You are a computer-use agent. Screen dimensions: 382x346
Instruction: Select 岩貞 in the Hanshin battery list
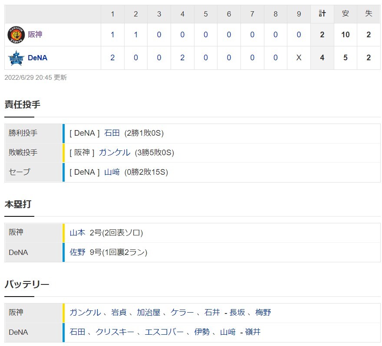[119, 313]
